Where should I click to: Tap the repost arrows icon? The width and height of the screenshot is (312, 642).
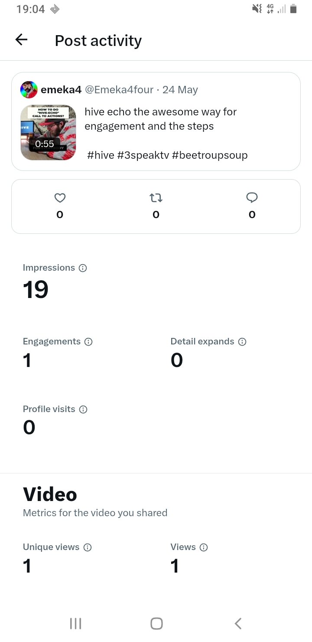[x=156, y=198]
